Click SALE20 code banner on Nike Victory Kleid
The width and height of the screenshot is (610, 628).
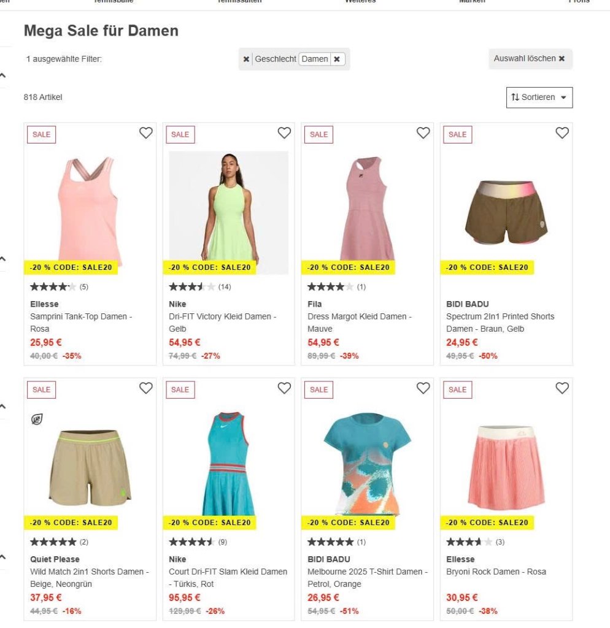pyautogui.click(x=209, y=267)
